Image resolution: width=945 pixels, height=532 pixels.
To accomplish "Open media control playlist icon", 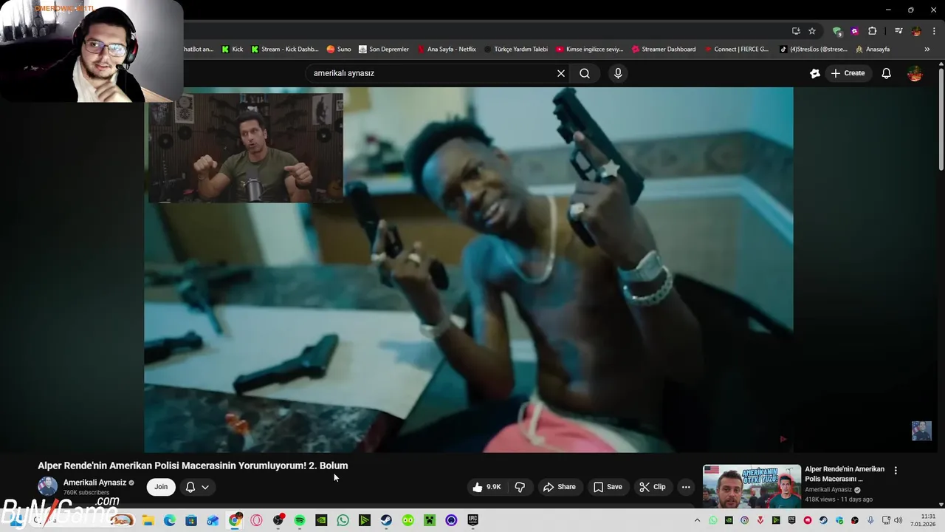I will [x=898, y=31].
